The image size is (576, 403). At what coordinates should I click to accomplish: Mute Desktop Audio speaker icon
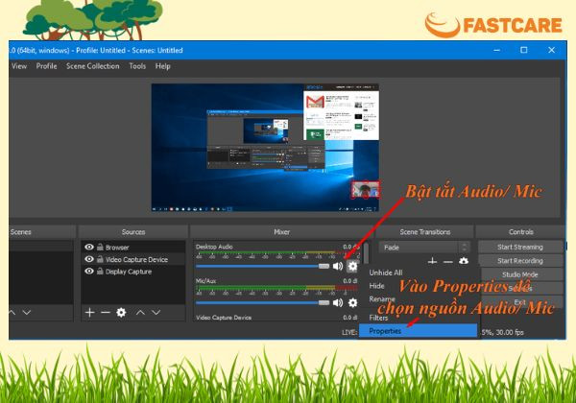click(x=338, y=266)
